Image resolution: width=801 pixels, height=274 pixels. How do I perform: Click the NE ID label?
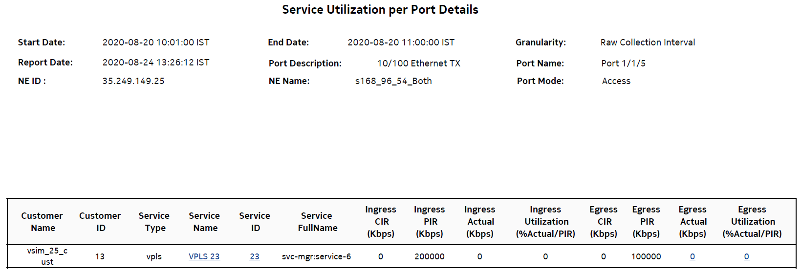click(32, 81)
